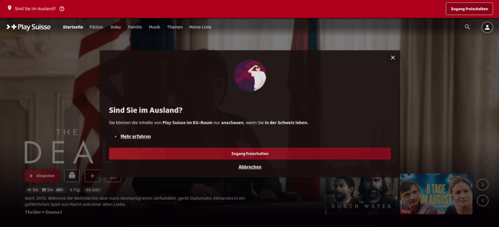
Task: Click the Play Suisse logo
Action: (x=28, y=27)
